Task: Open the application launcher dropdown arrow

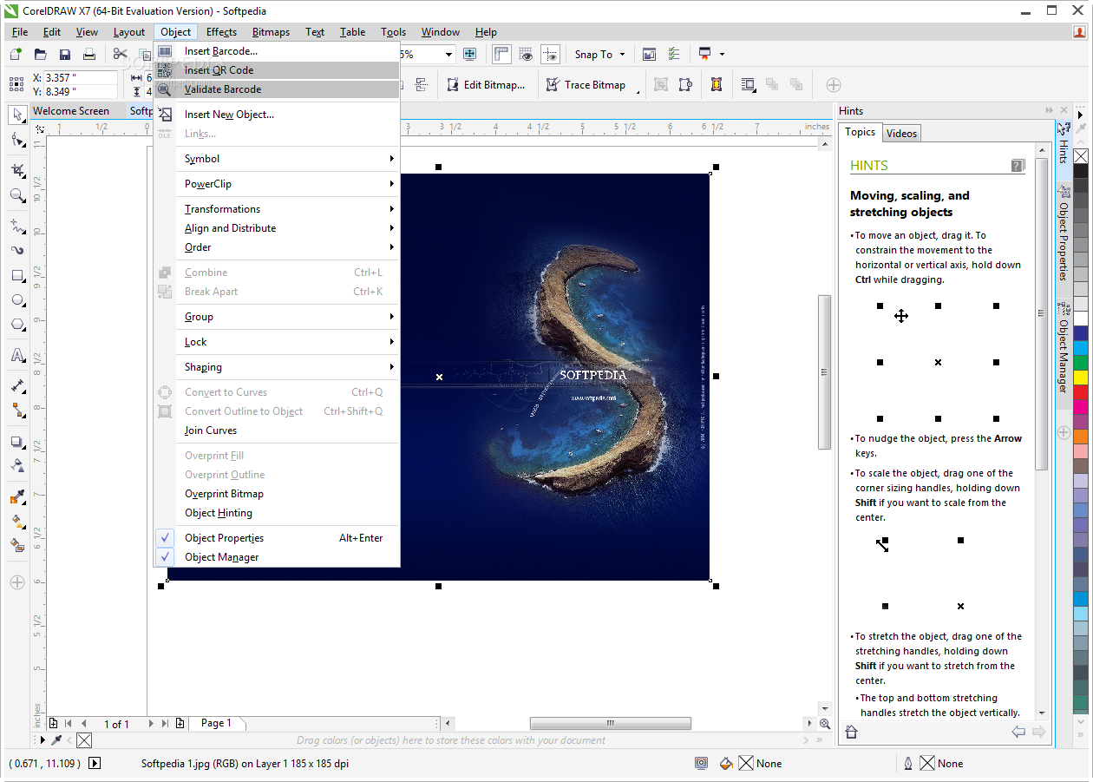Action: (x=722, y=54)
